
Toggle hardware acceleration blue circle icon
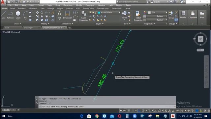tap(197, 111)
